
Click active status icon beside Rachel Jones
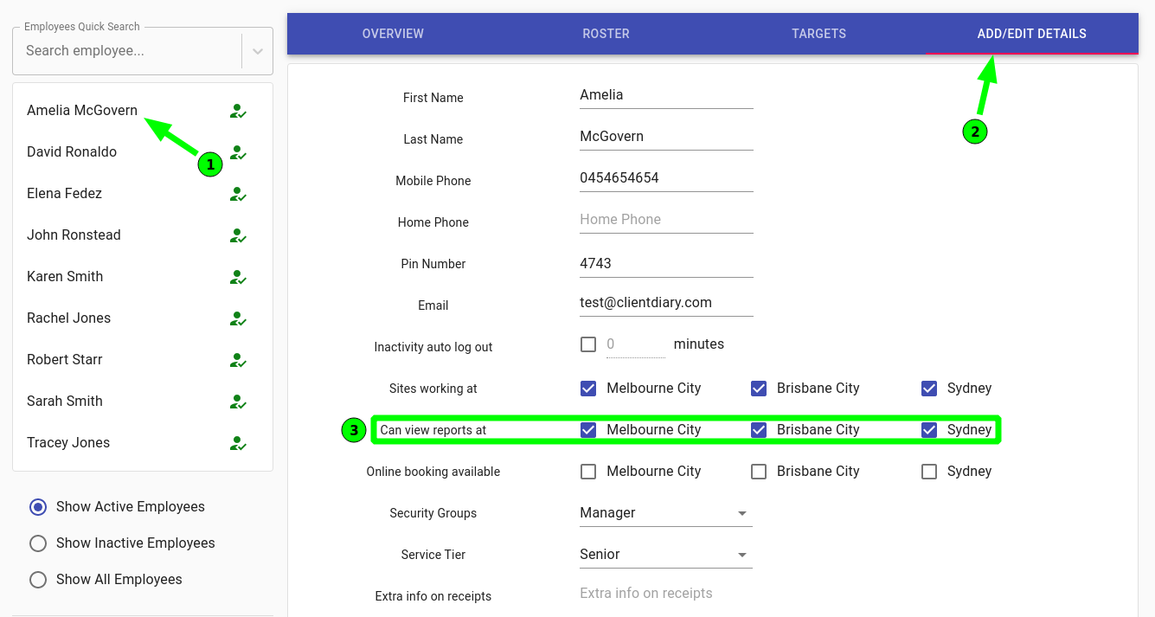click(238, 318)
